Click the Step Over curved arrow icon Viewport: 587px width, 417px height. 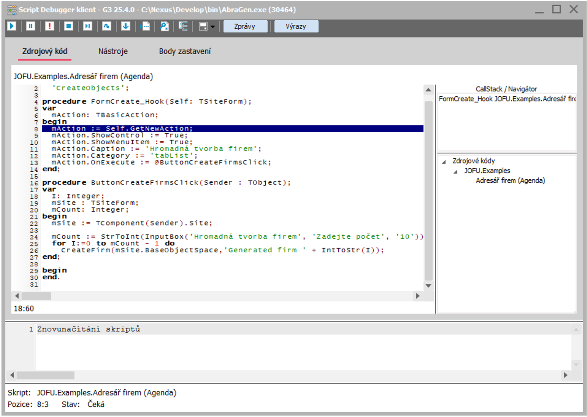pos(106,26)
